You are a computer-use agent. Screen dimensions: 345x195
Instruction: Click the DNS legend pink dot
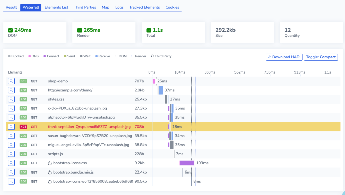tap(30, 56)
